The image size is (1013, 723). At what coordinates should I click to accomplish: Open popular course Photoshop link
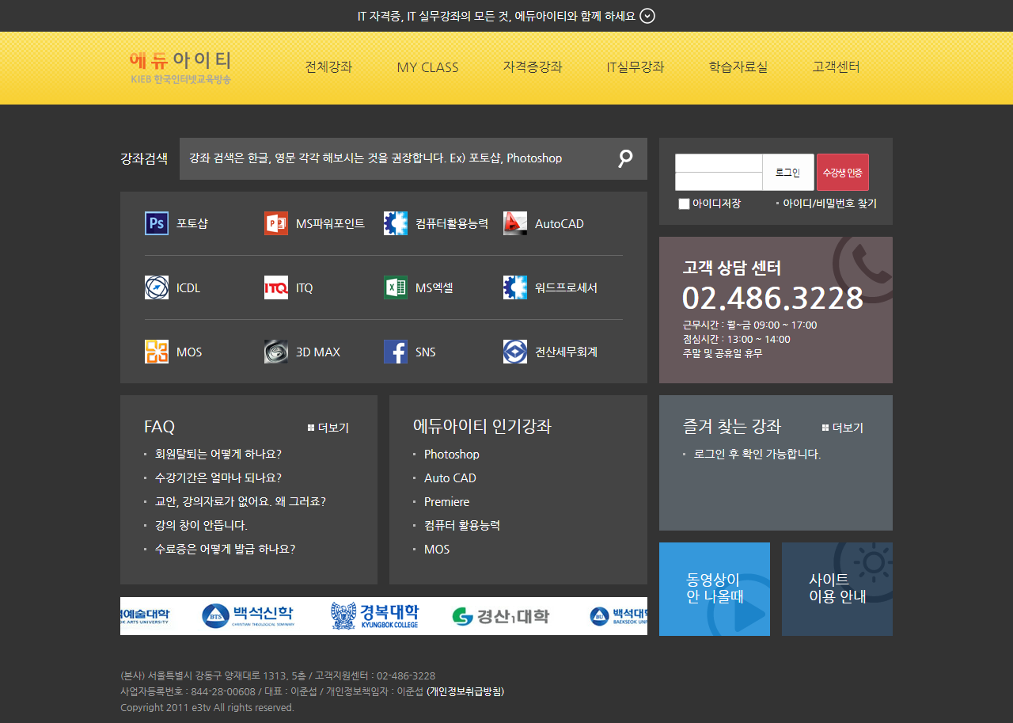[x=452, y=454]
